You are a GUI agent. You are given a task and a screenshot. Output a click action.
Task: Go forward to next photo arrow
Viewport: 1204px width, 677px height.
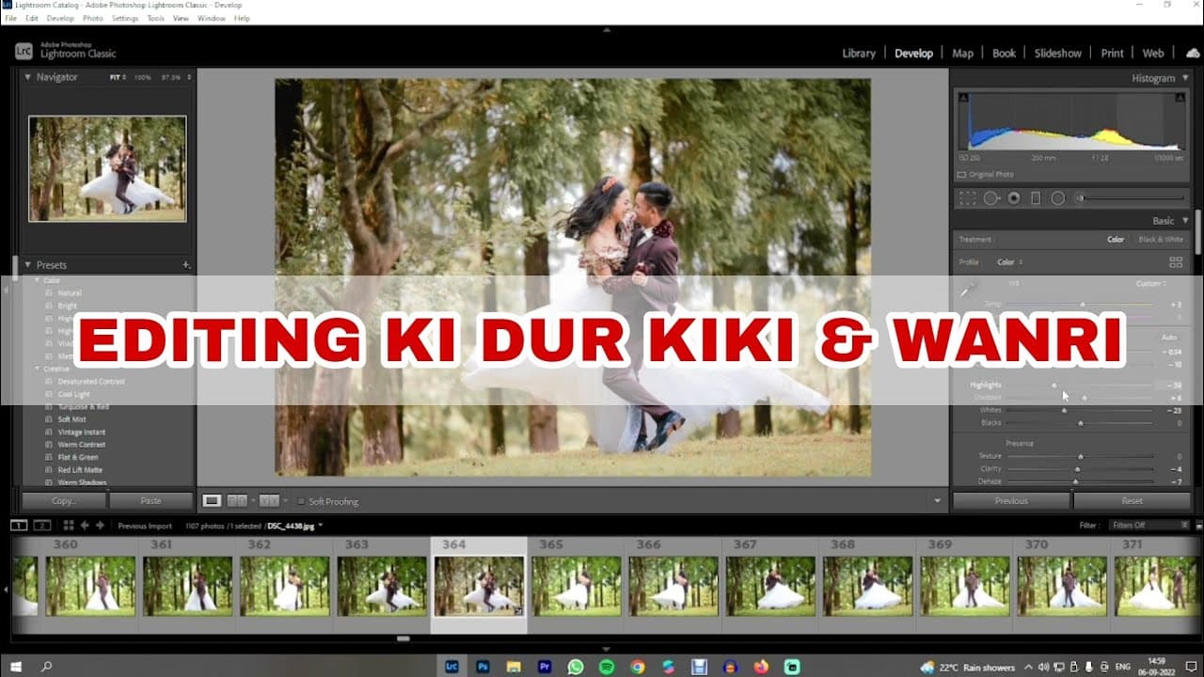[100, 526]
